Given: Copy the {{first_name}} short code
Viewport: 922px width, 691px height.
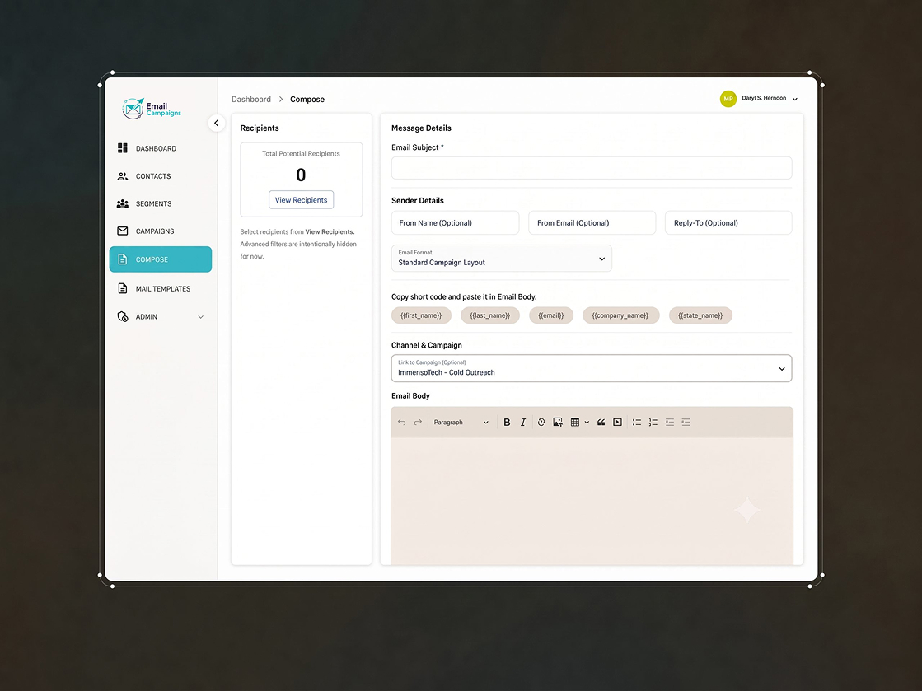Looking at the screenshot, I should (421, 315).
